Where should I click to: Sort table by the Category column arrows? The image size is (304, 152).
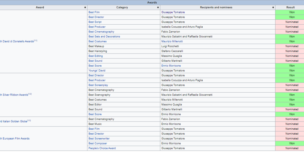click(158, 7)
